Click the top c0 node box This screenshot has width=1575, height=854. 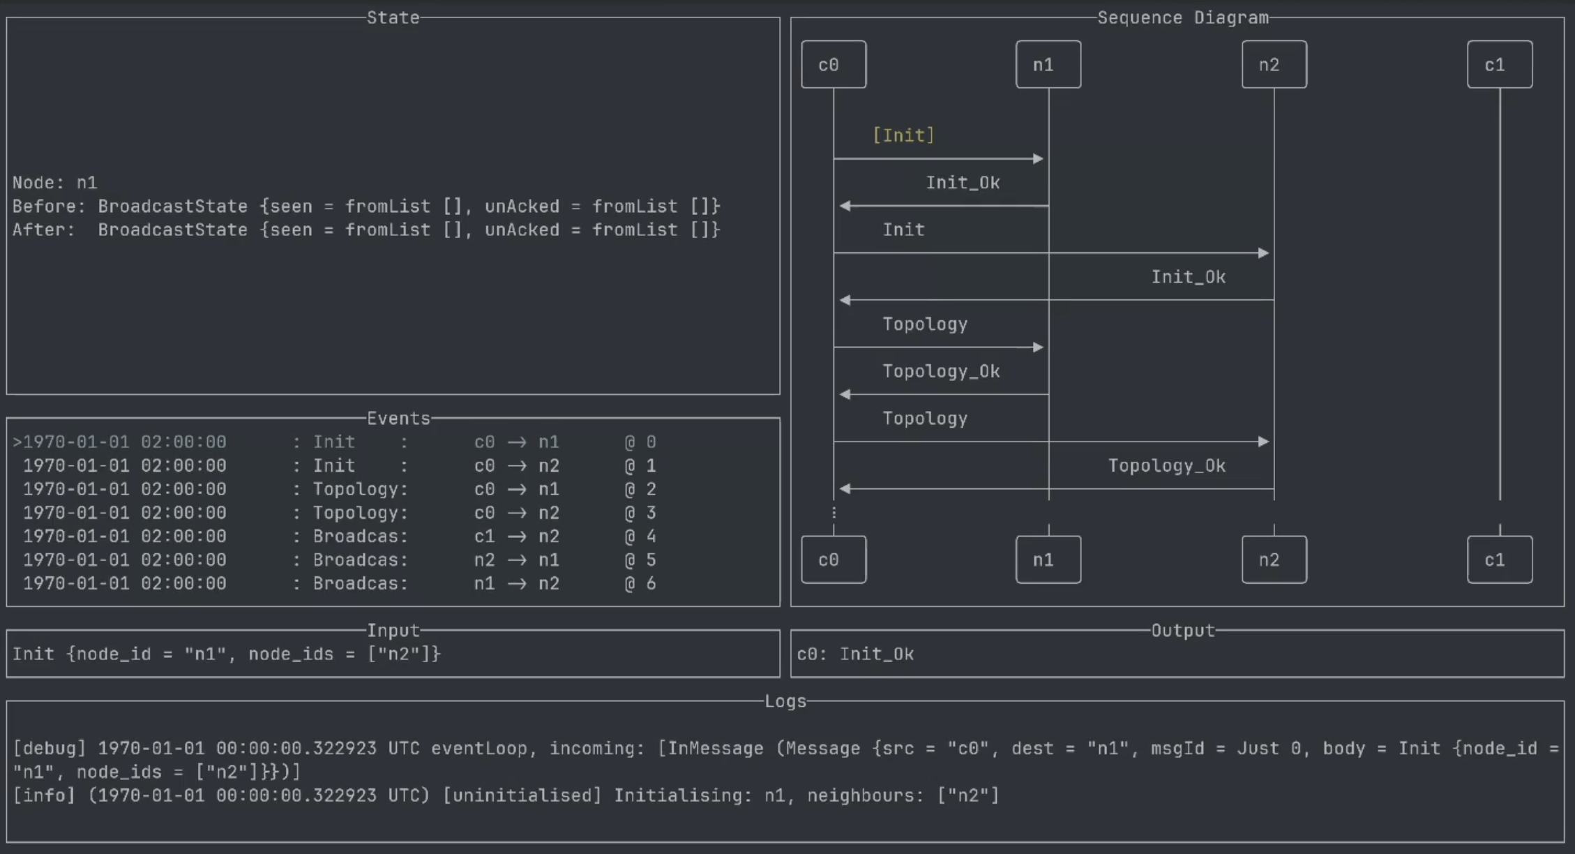pos(834,65)
